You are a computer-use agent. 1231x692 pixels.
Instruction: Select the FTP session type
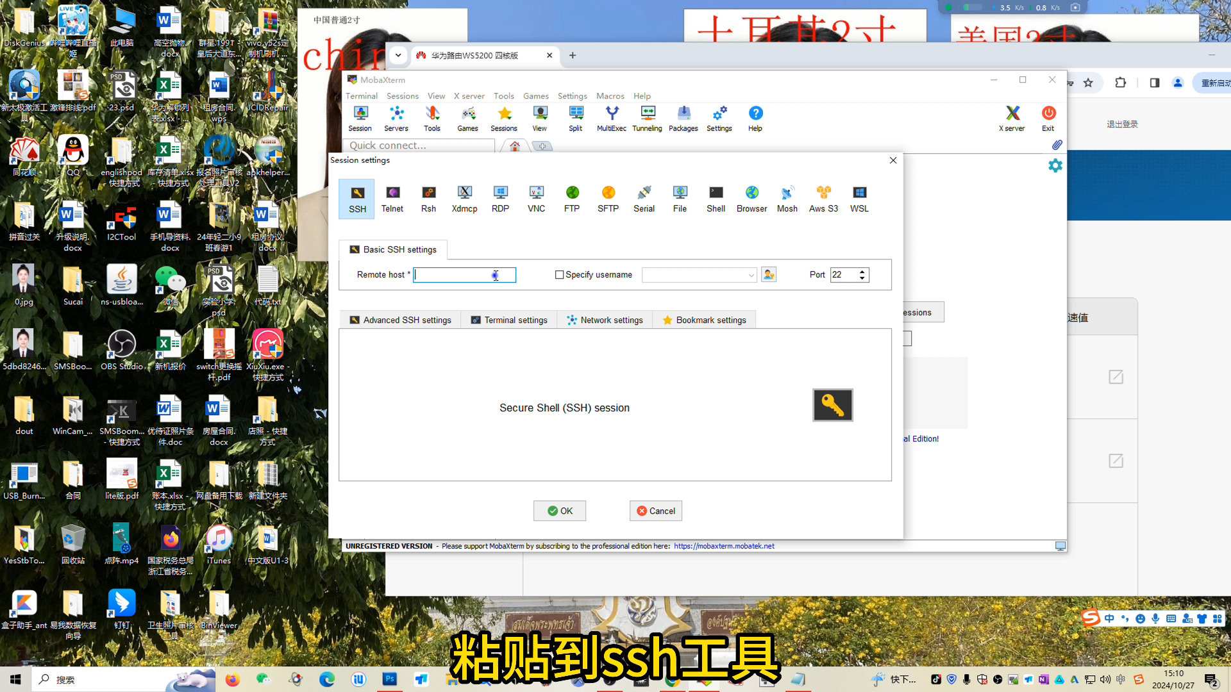(x=572, y=199)
